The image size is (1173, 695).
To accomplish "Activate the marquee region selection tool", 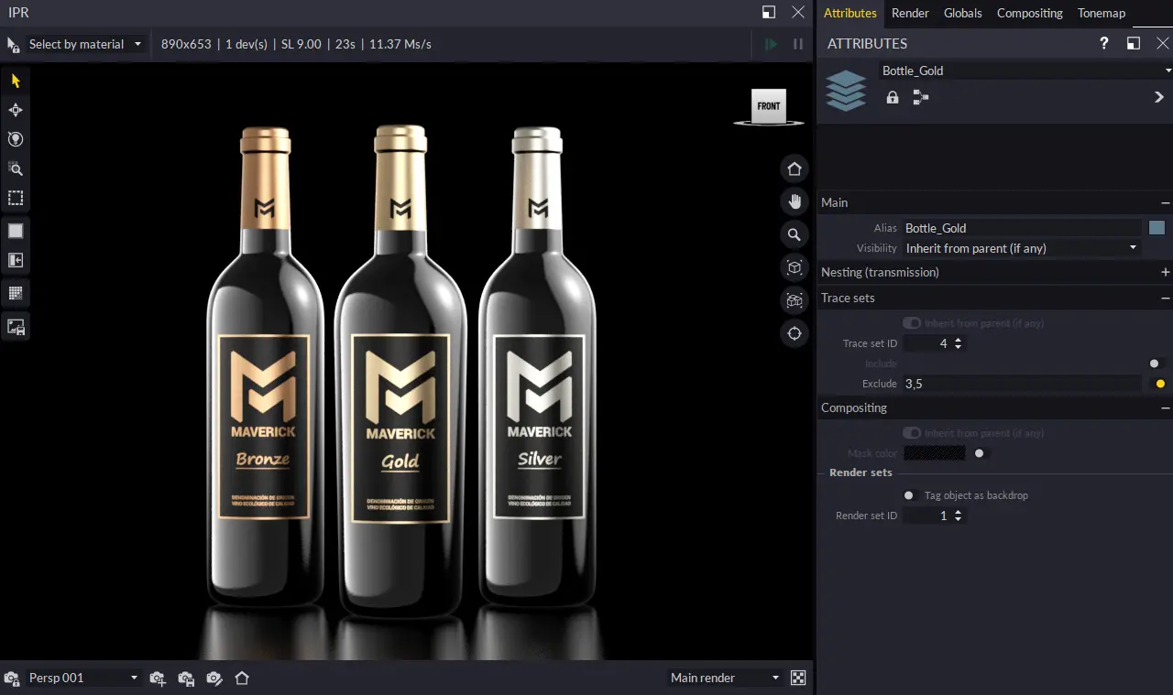I will (x=16, y=198).
